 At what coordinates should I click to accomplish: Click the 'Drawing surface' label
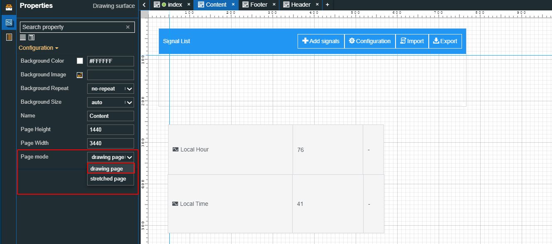point(114,6)
